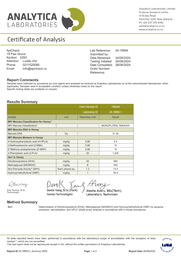Click the '10 Bisley Road' address line

147,16
